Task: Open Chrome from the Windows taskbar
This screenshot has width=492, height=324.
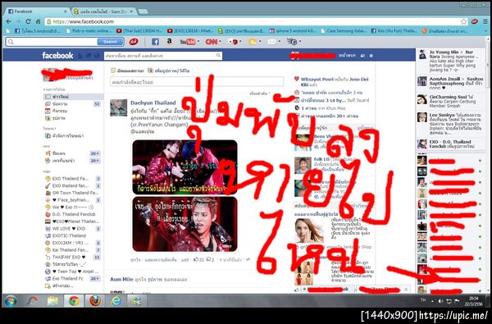Action: [74, 301]
